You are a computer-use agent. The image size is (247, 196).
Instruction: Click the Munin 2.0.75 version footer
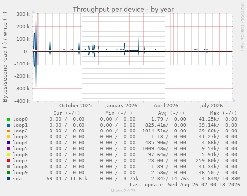click(123, 191)
